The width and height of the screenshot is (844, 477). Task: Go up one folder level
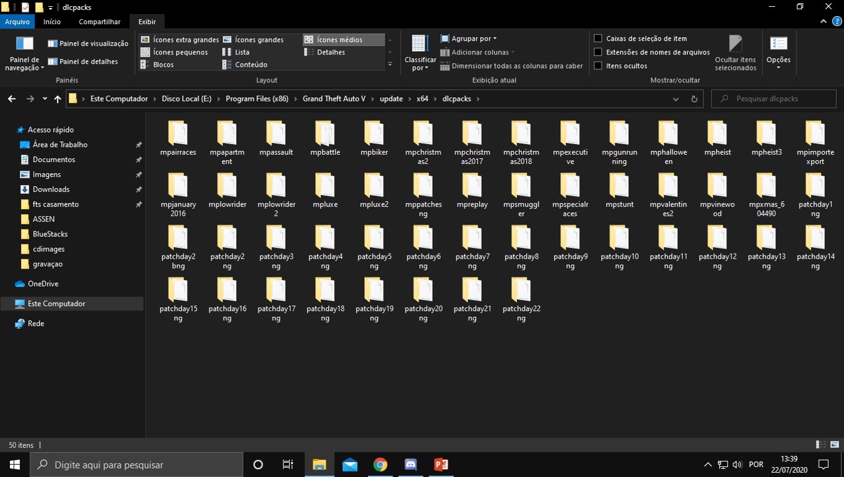(x=58, y=98)
